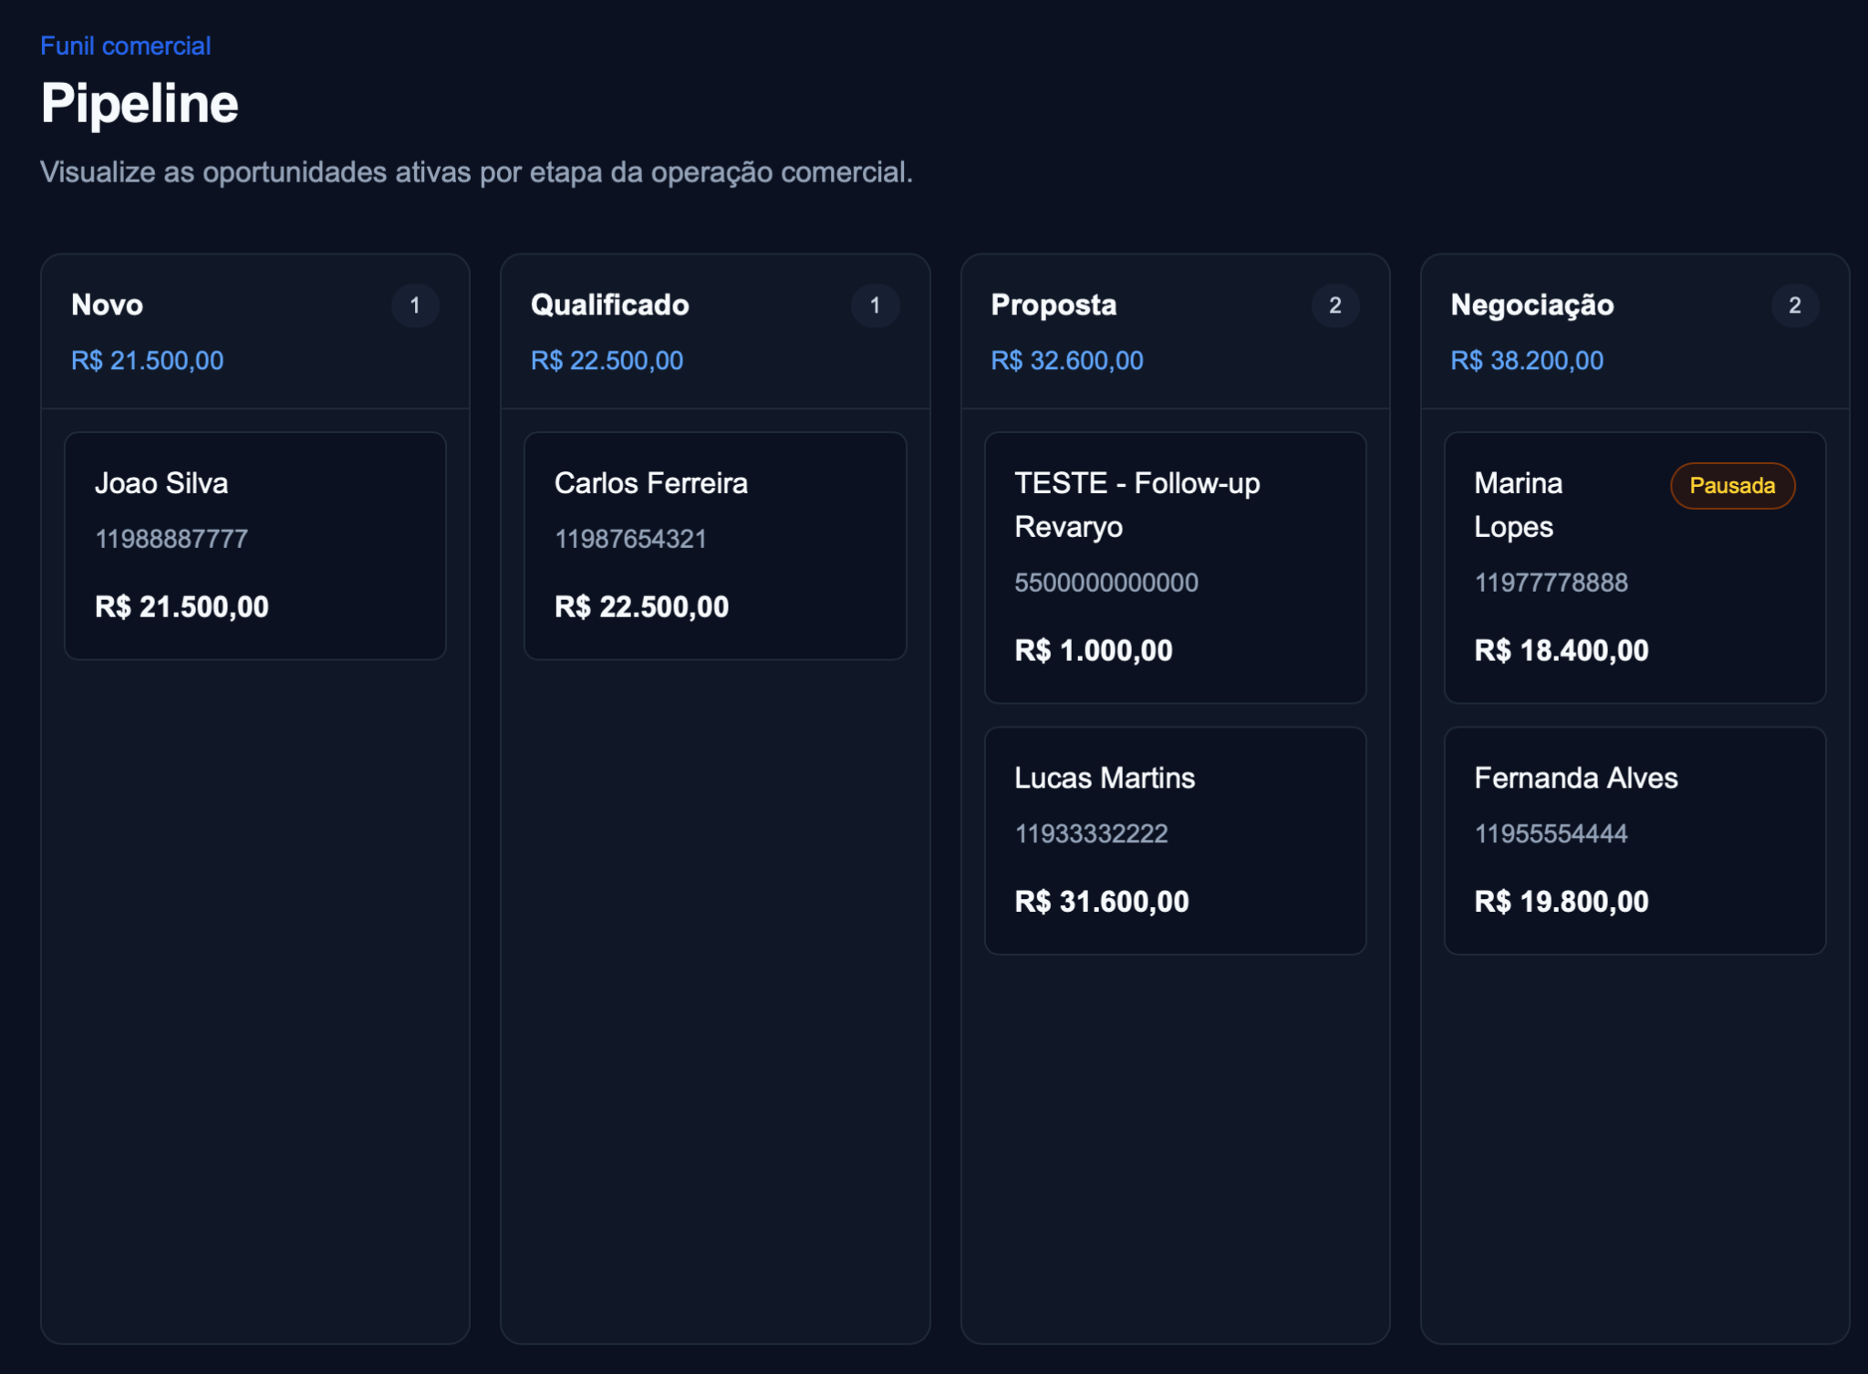1868x1374 pixels.
Task: Select the Fernanda Alves card
Action: point(1635,841)
